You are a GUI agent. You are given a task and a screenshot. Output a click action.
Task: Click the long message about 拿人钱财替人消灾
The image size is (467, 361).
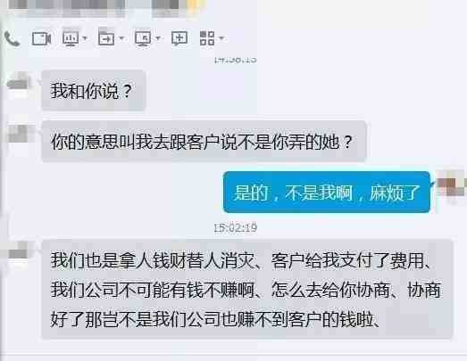click(247, 289)
